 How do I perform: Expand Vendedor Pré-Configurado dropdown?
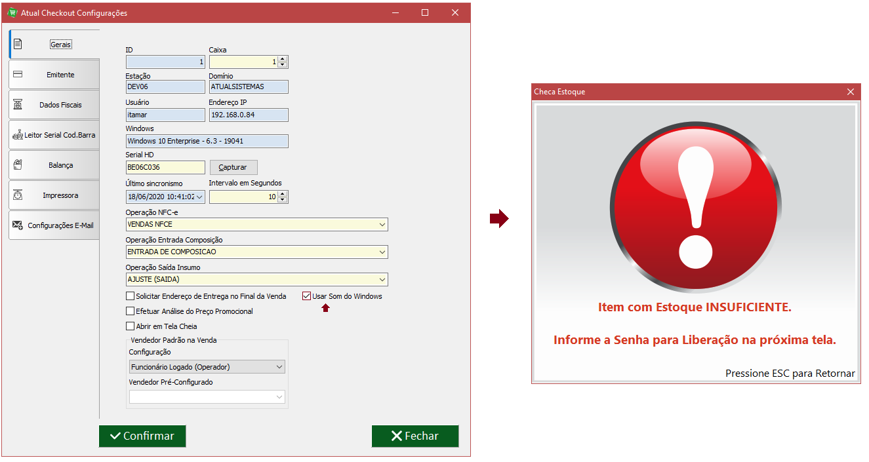(279, 397)
